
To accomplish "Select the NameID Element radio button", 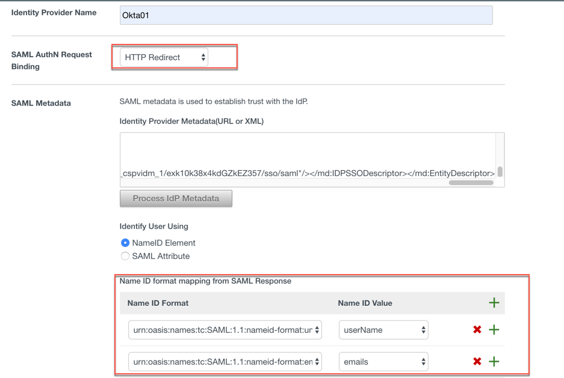I will (x=125, y=243).
